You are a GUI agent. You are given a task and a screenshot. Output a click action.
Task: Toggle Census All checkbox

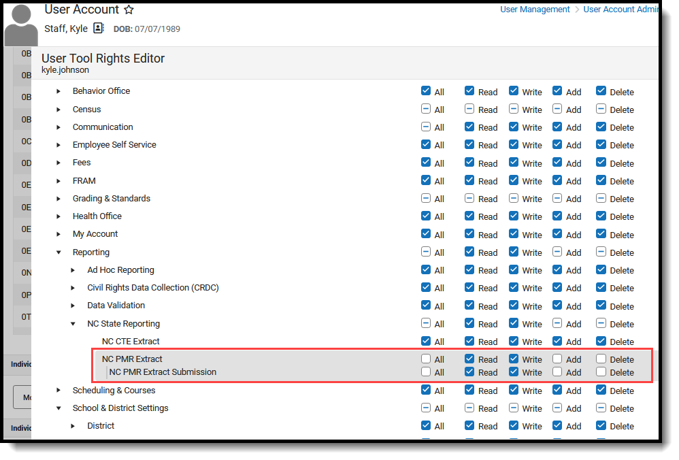[426, 109]
